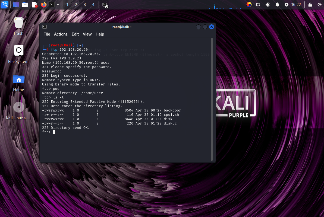
Task: Open the Kali applications menu icon
Action: (x=5, y=5)
